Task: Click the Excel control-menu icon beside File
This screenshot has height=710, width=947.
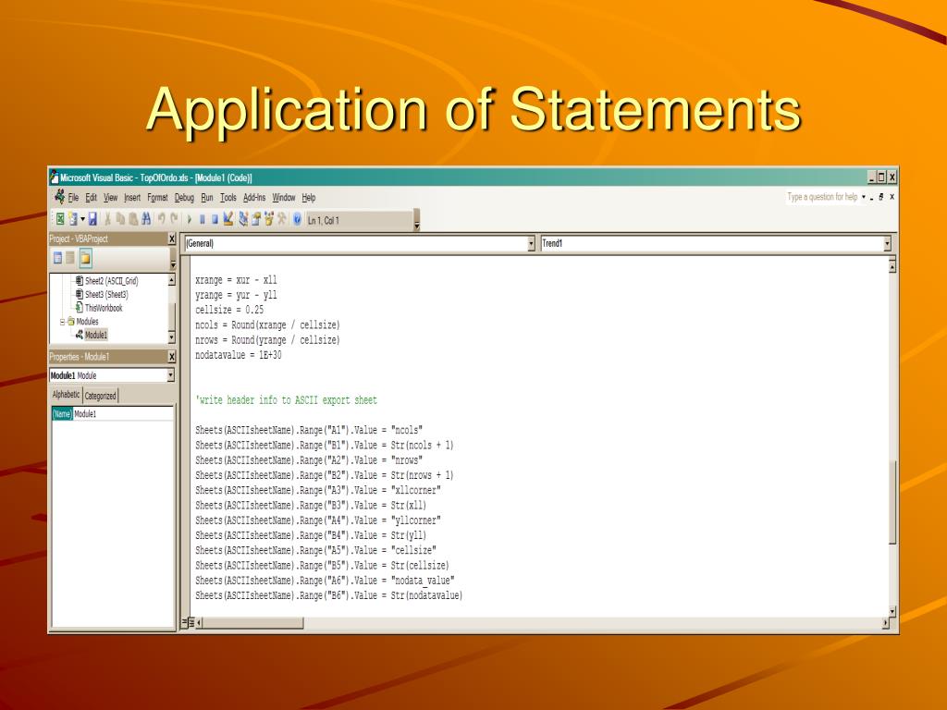Action: pyautogui.click(x=59, y=196)
